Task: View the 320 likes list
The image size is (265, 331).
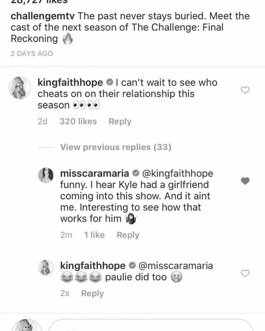Action: [78, 121]
